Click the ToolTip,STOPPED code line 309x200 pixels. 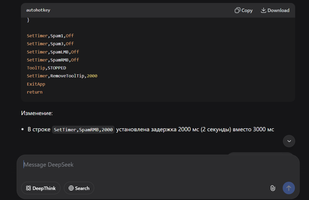point(46,68)
